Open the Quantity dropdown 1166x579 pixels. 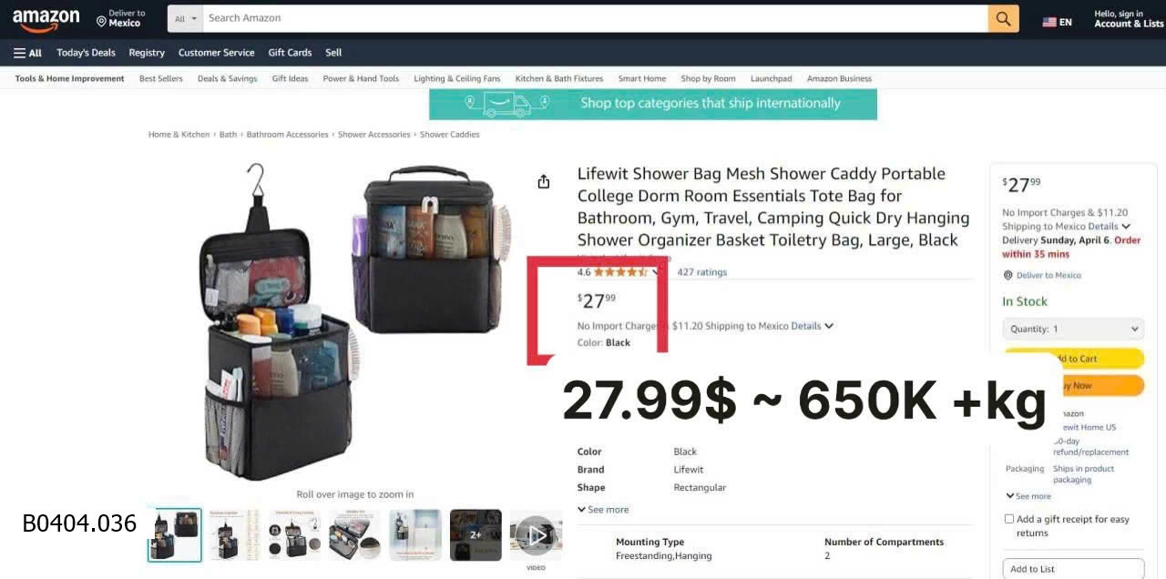1073,329
